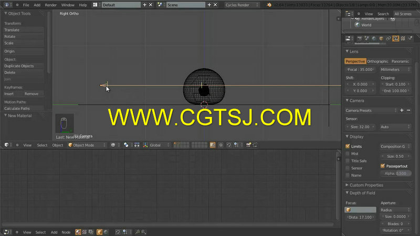Toggle proportional editing circle icon

220,145
